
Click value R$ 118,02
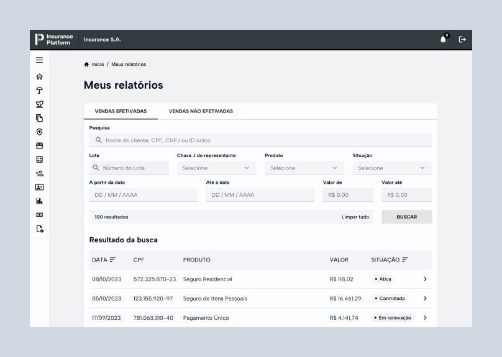pyautogui.click(x=341, y=279)
